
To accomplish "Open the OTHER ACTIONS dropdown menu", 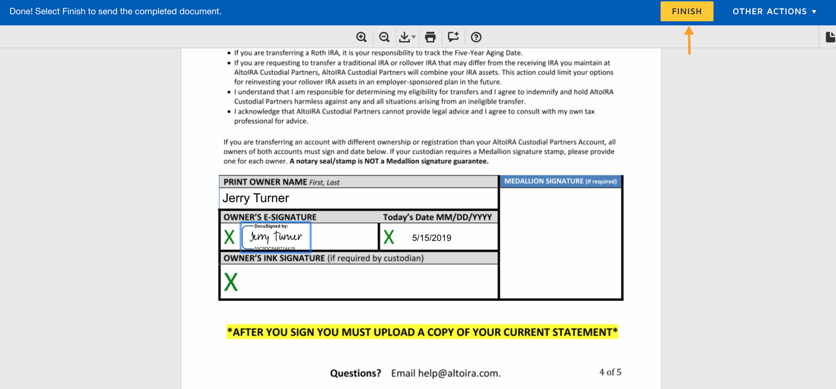I will click(x=774, y=11).
